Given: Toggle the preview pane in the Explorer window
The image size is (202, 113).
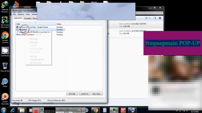Looking at the screenshot, I should point(155,18).
